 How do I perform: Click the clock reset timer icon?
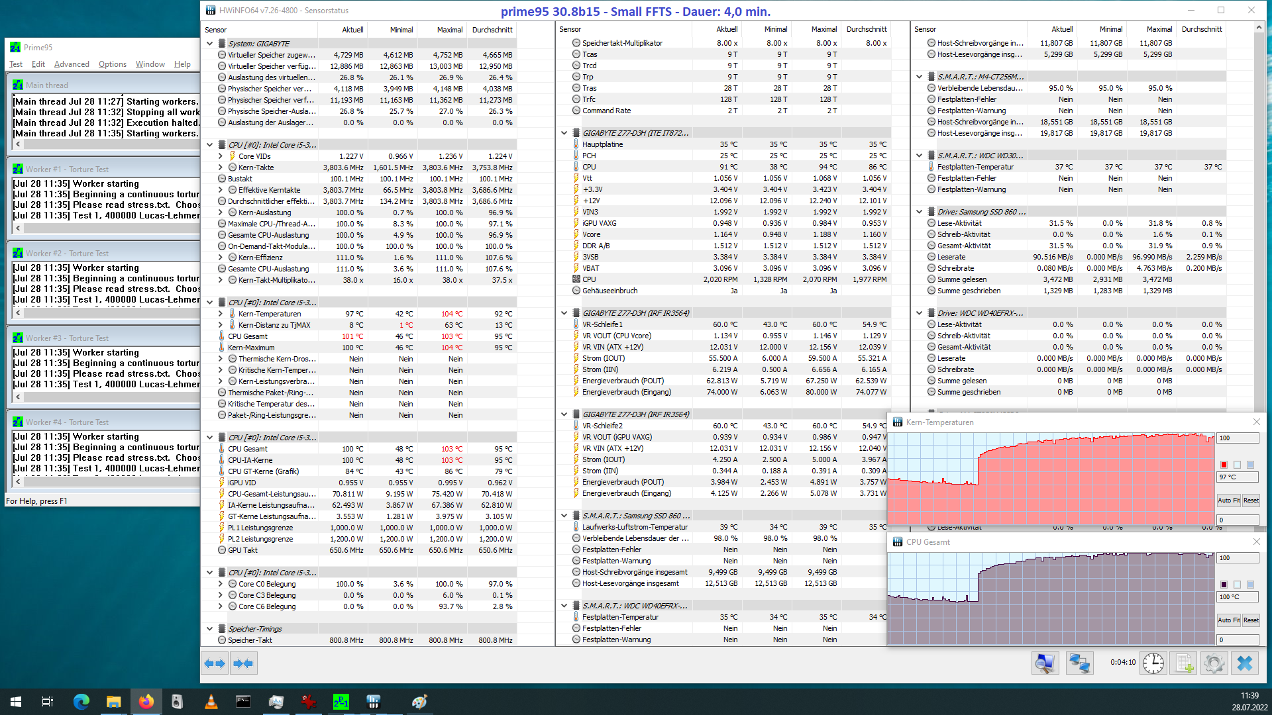coord(1153,663)
